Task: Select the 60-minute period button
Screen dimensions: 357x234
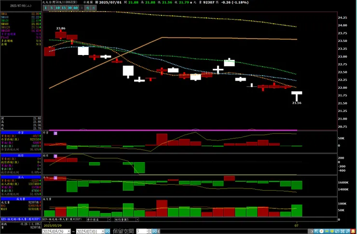Action: [76, 8]
